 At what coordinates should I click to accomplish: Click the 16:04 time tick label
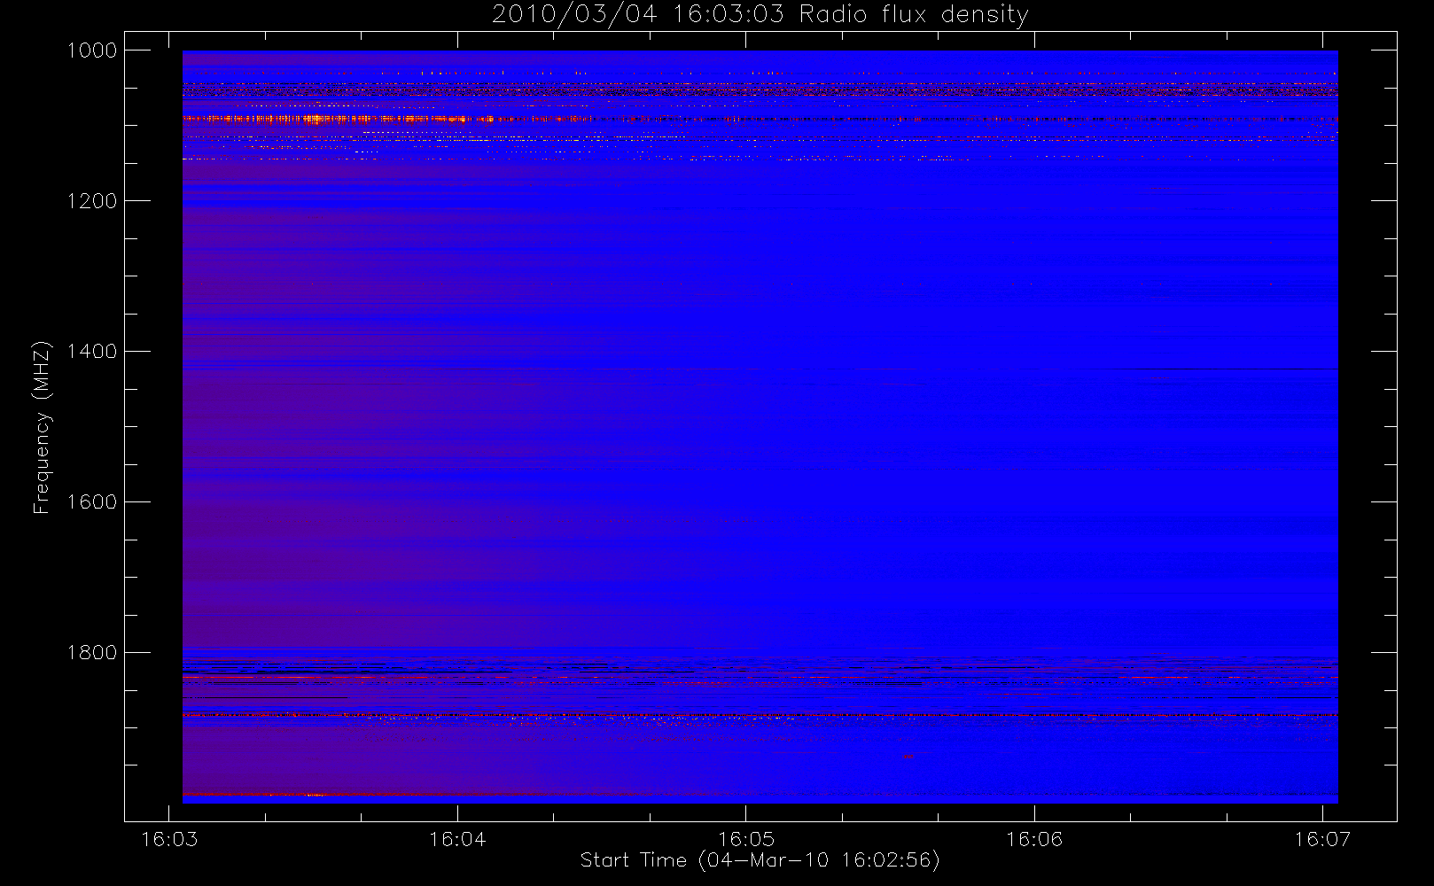click(457, 839)
